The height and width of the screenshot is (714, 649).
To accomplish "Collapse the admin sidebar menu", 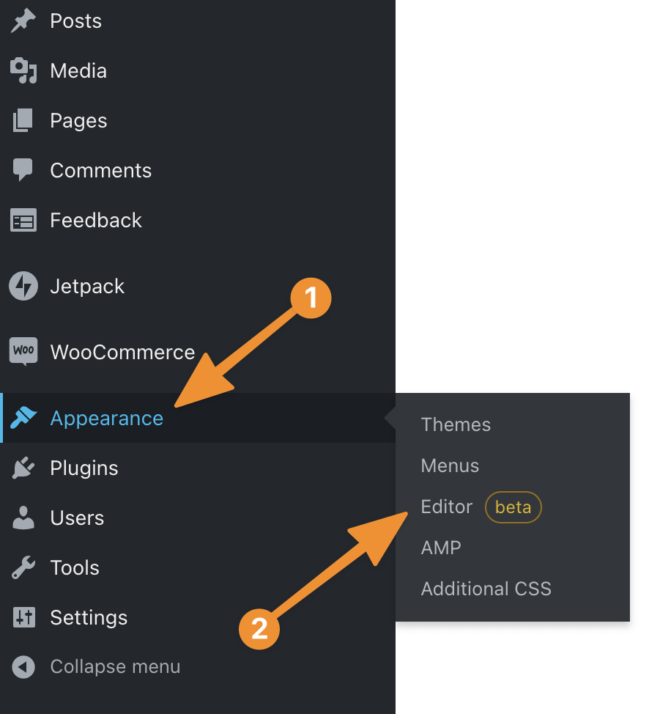I will pyautogui.click(x=96, y=666).
